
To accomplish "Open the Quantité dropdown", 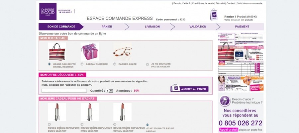I will point(109,91).
